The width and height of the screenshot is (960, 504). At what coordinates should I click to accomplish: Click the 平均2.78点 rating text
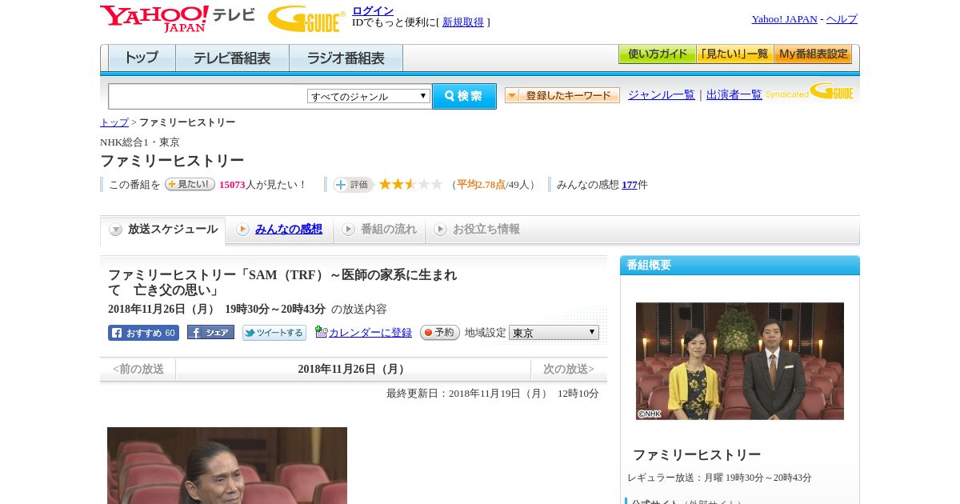click(x=481, y=185)
